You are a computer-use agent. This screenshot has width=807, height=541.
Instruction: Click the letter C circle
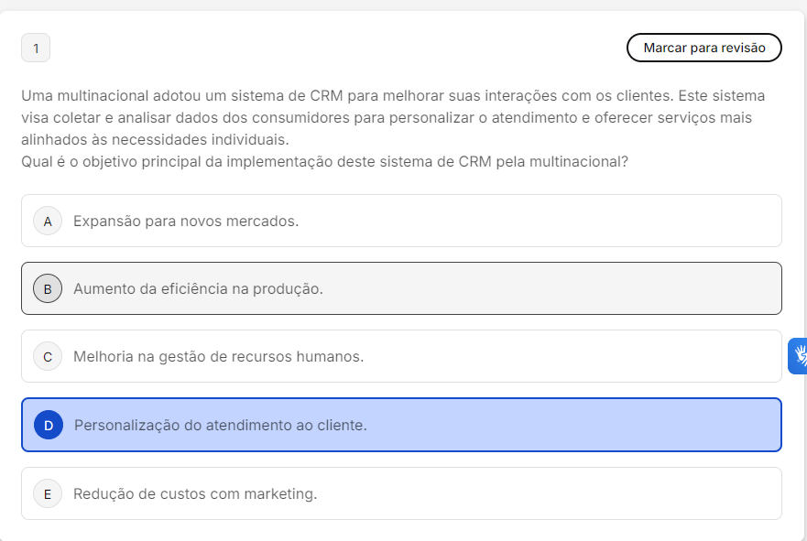pos(48,356)
